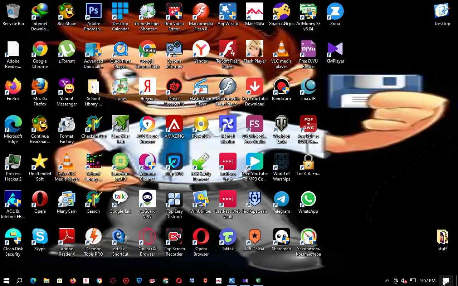Open the Meet Now camera tray icon

396,281
